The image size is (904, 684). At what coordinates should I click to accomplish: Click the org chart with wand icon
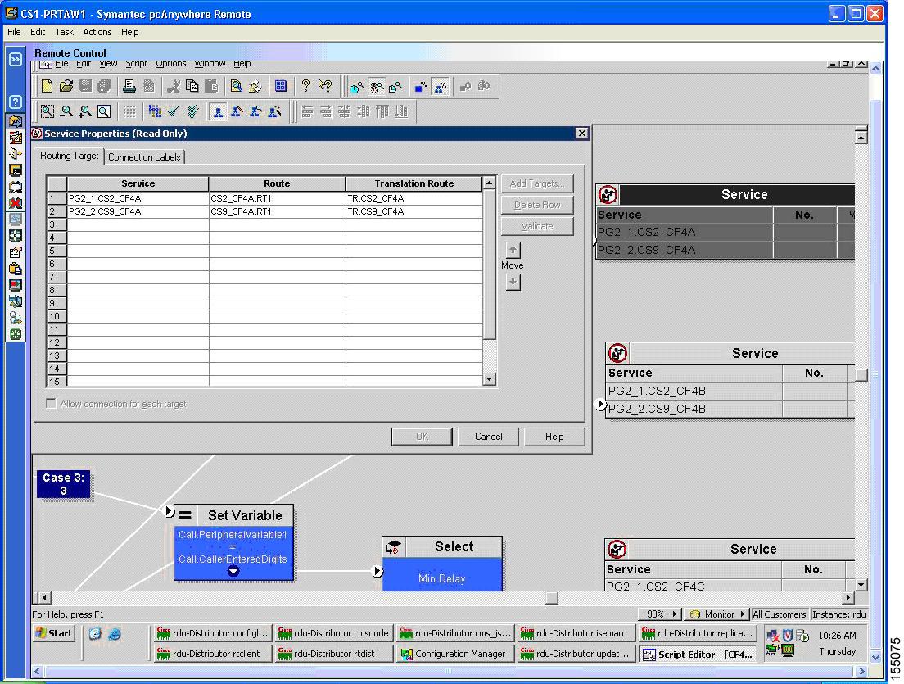click(x=274, y=111)
